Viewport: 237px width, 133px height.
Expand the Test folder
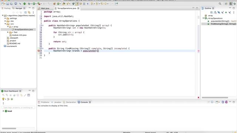(x=8, y=32)
